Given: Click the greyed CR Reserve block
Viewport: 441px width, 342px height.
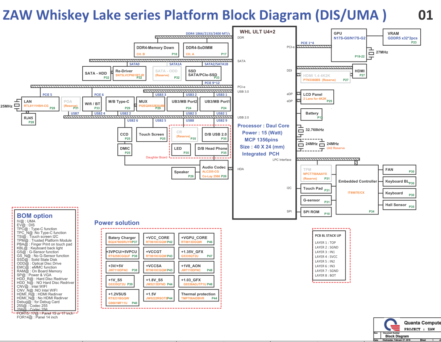Looking at the screenshot, I should click(184, 134).
